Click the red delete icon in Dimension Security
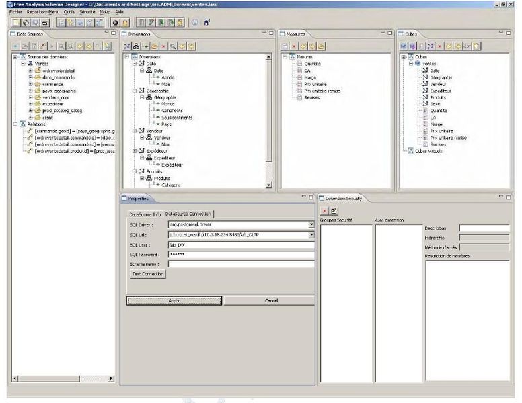 point(325,211)
